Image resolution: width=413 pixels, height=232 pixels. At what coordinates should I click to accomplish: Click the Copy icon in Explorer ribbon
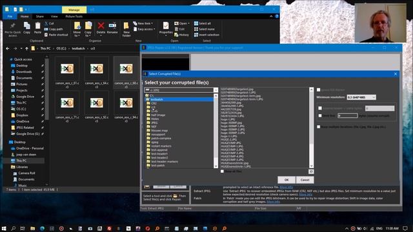click(x=26, y=28)
